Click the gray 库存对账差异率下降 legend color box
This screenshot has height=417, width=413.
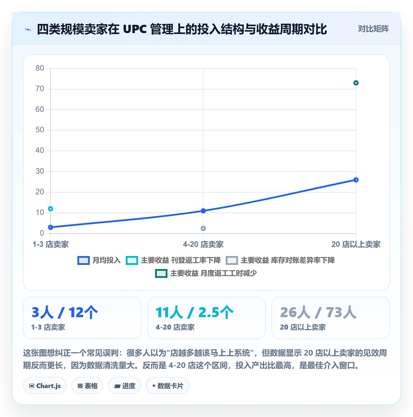point(232,260)
